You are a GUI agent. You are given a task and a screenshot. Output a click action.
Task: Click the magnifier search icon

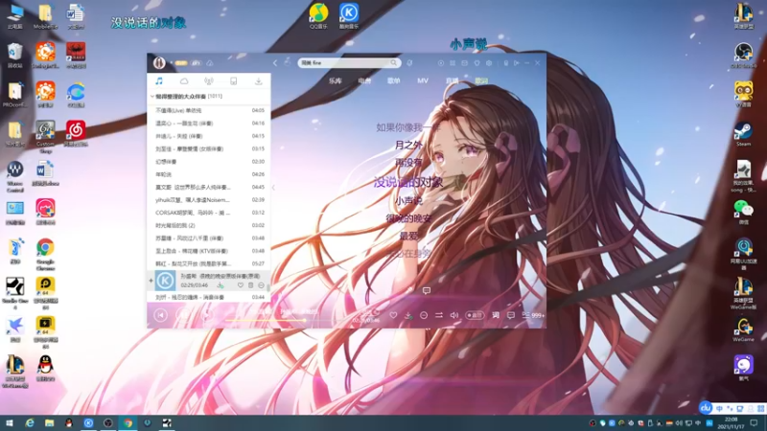point(394,63)
